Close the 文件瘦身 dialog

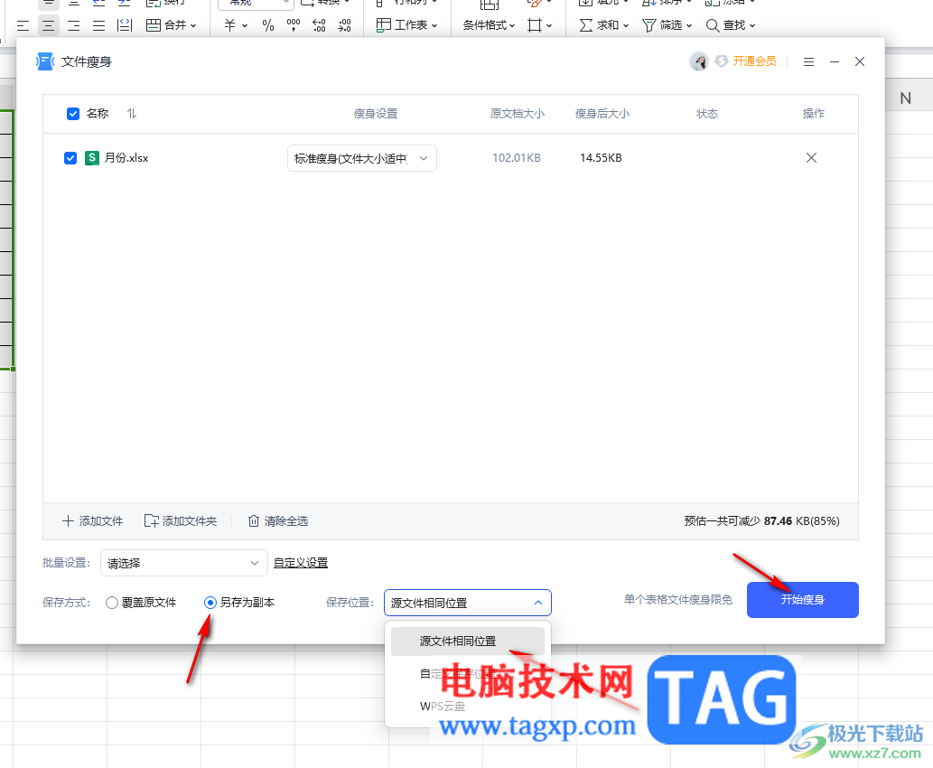[860, 62]
